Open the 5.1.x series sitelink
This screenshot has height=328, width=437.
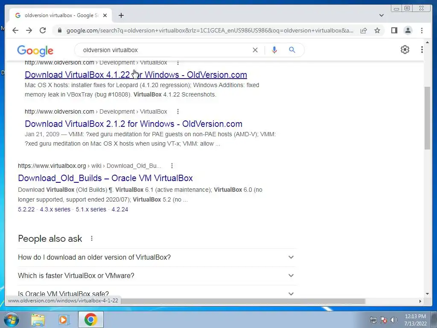(x=91, y=209)
